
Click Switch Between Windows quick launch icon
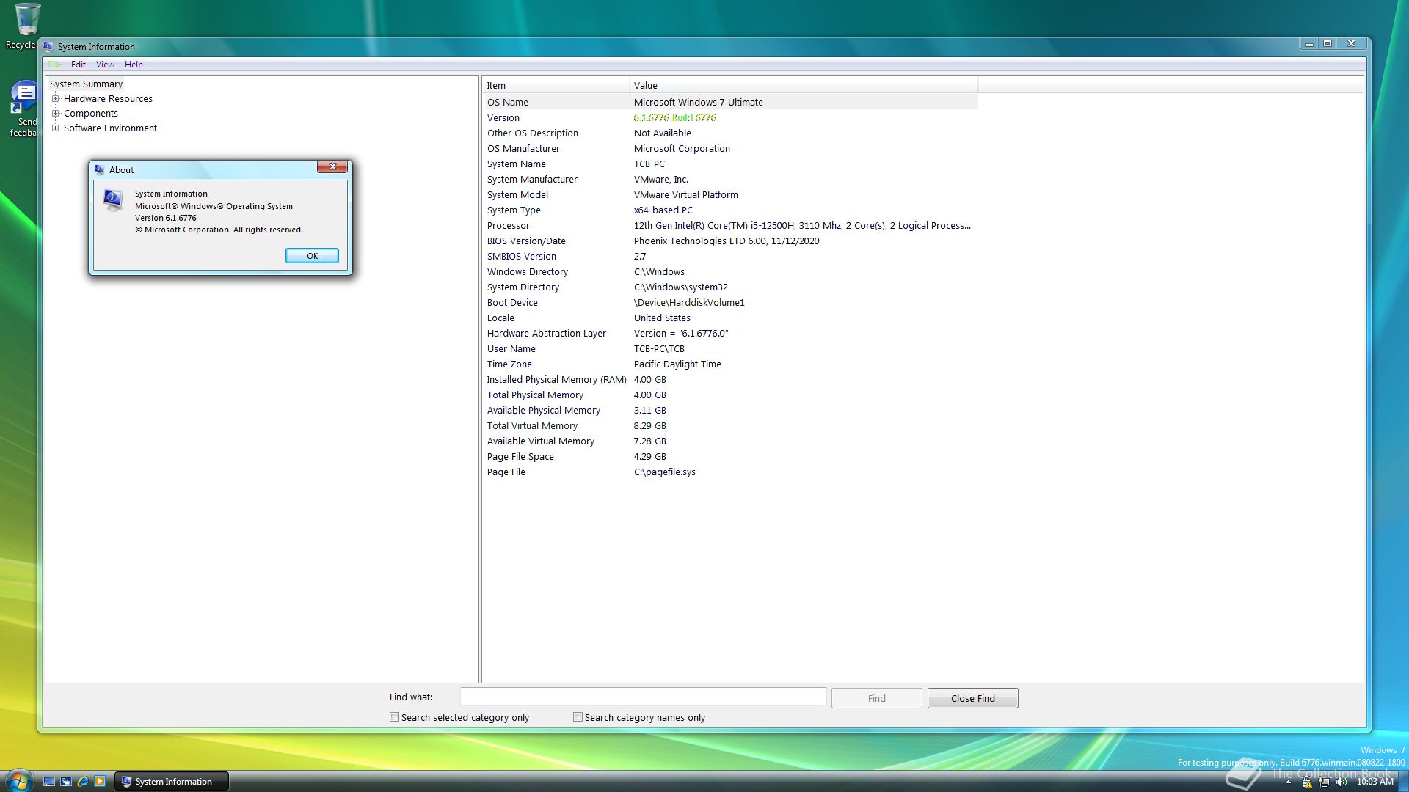[66, 782]
